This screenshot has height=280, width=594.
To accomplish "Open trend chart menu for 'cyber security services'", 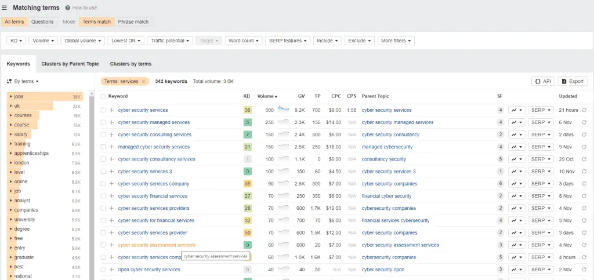I will click(x=517, y=110).
